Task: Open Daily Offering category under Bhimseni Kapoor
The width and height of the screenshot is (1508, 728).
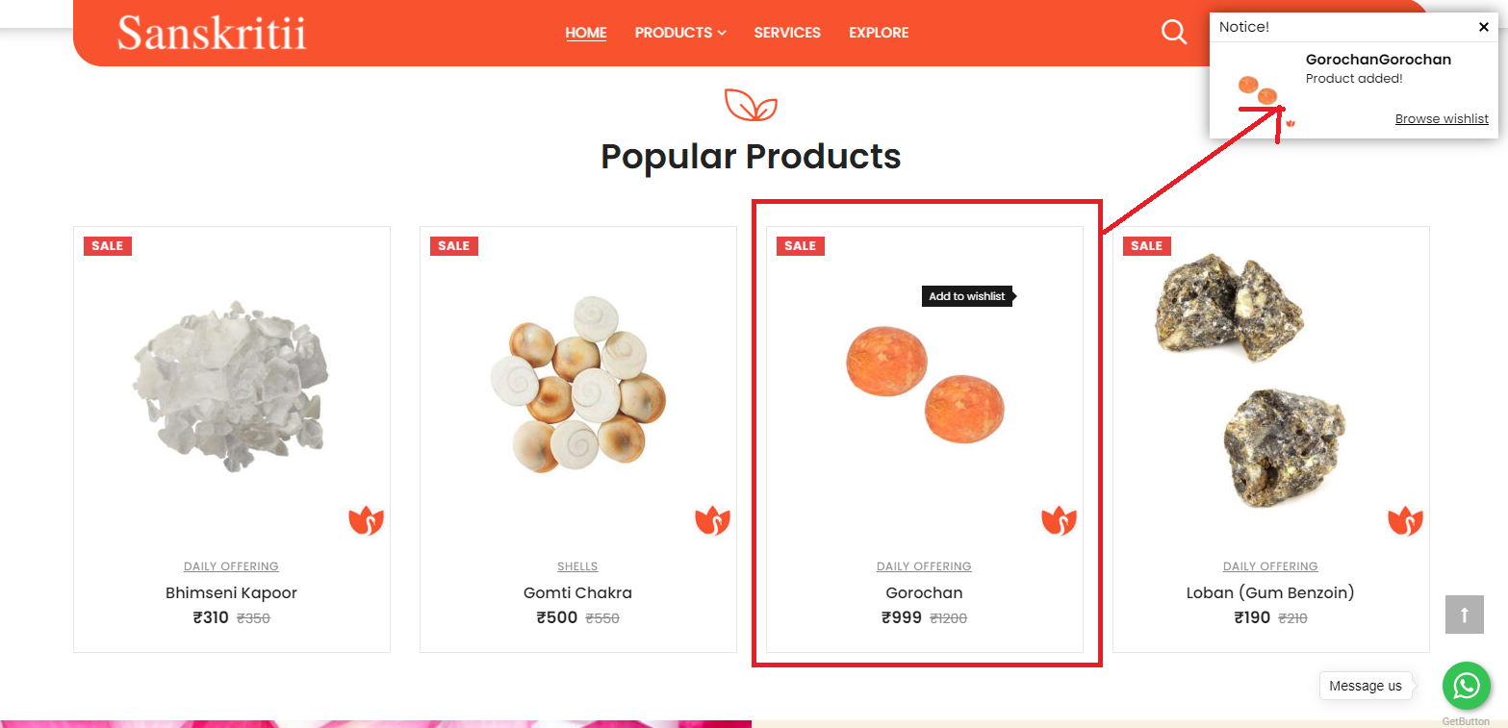Action: coord(231,566)
